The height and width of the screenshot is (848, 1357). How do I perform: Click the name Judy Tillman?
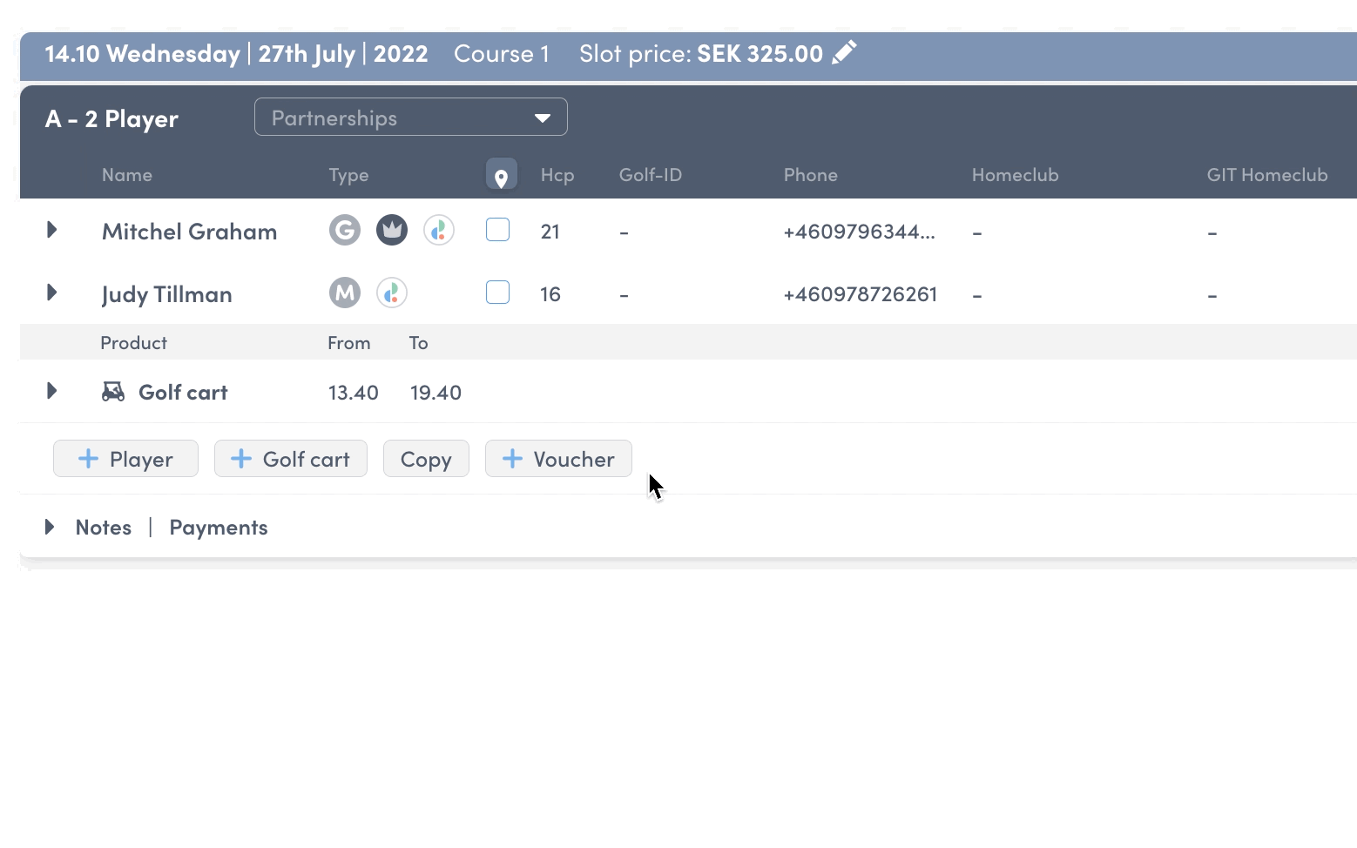click(167, 294)
